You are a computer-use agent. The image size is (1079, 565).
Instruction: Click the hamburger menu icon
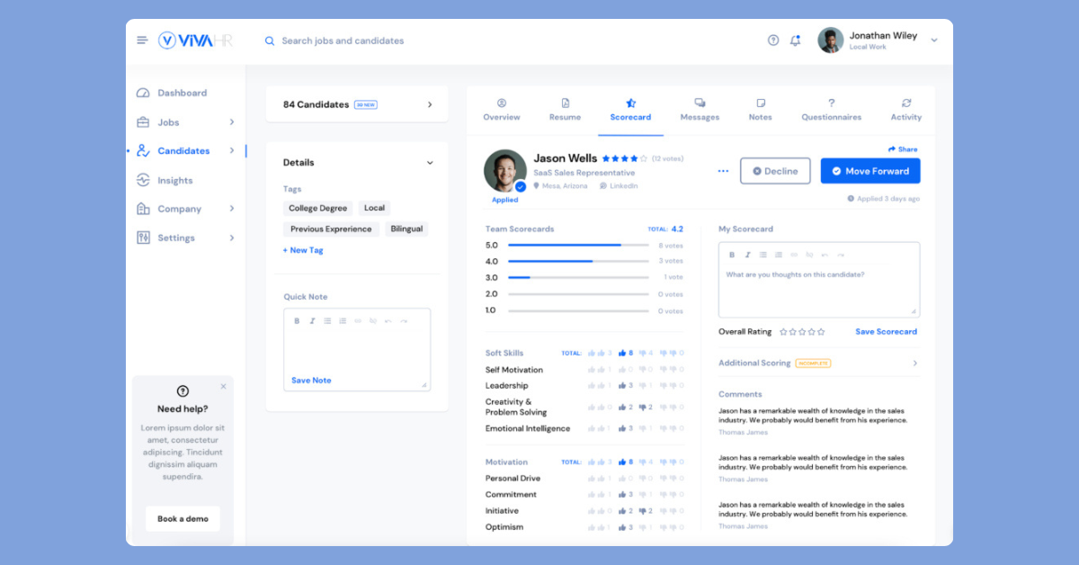(142, 40)
